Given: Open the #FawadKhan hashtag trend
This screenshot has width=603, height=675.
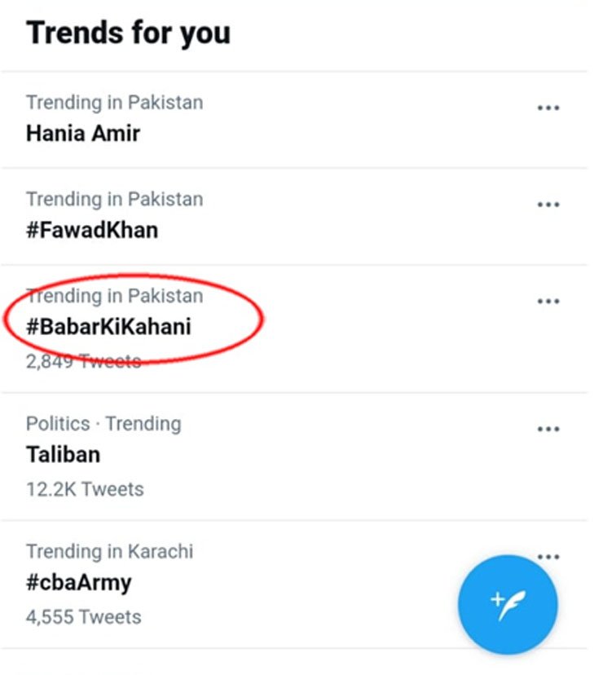Looking at the screenshot, I should [x=92, y=229].
